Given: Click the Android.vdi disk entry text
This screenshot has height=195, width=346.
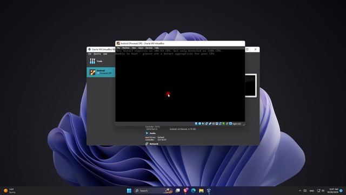Looking at the screenshot, I should (x=183, y=129).
